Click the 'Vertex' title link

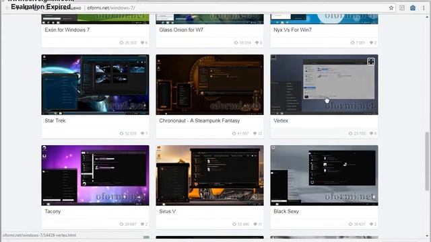[281, 120]
